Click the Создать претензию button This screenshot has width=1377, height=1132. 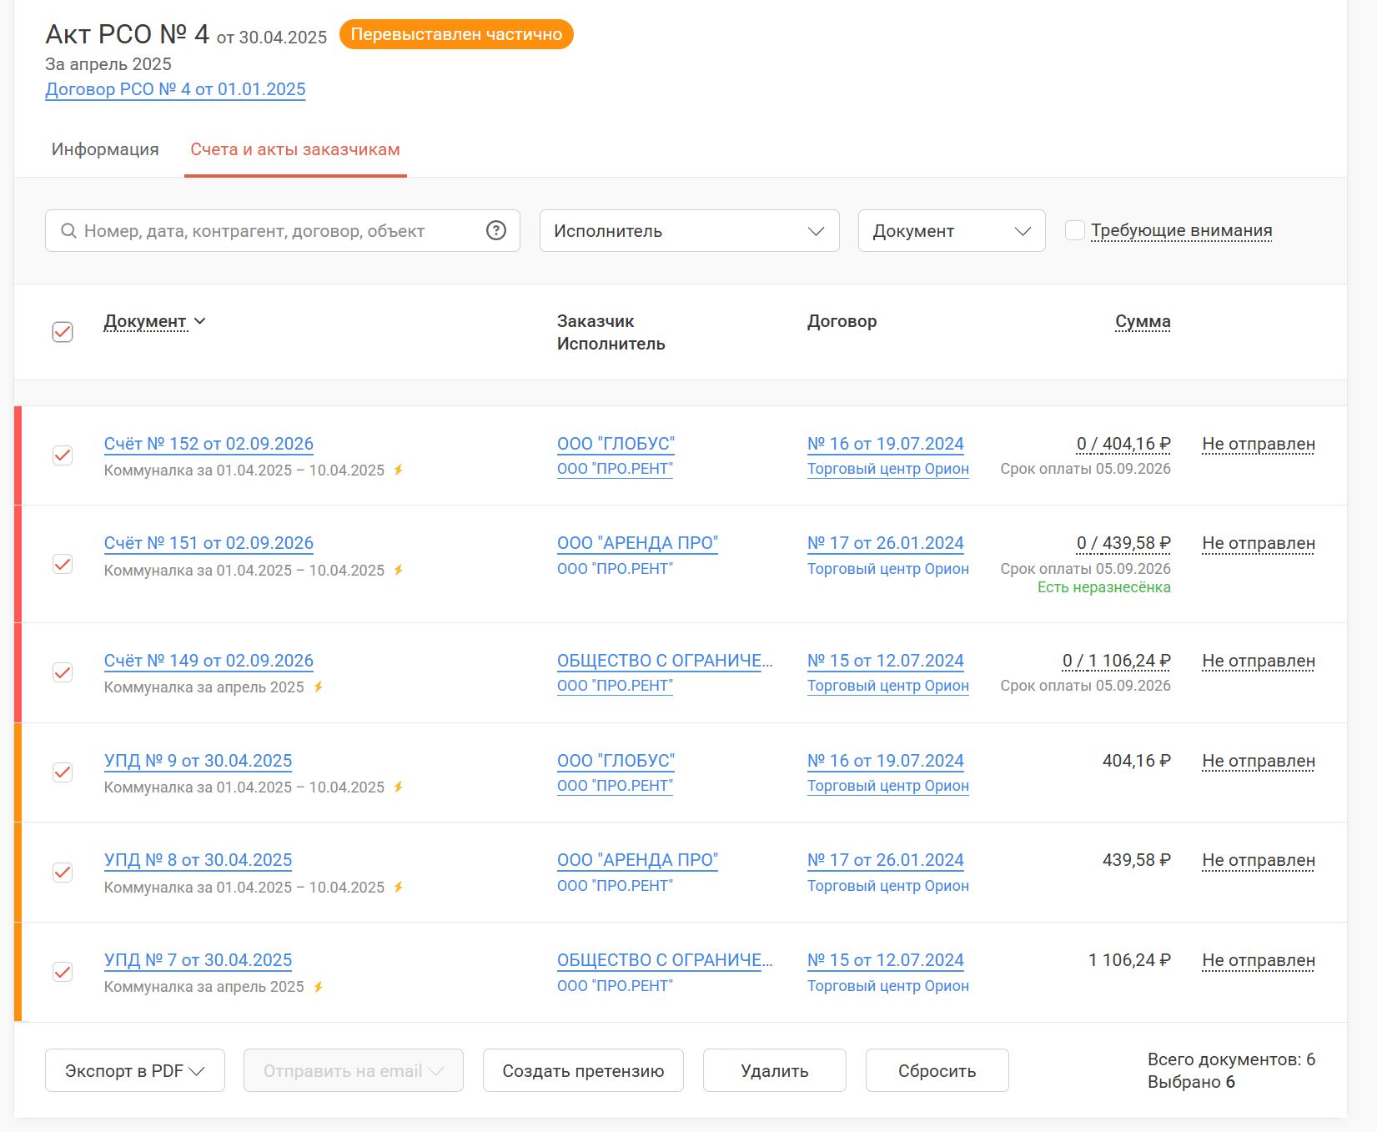click(583, 1071)
